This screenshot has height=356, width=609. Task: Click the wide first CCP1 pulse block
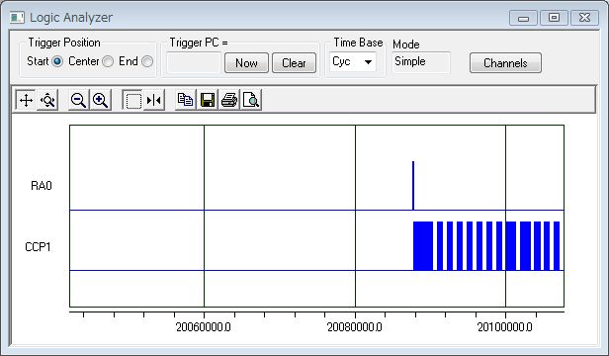(x=423, y=245)
